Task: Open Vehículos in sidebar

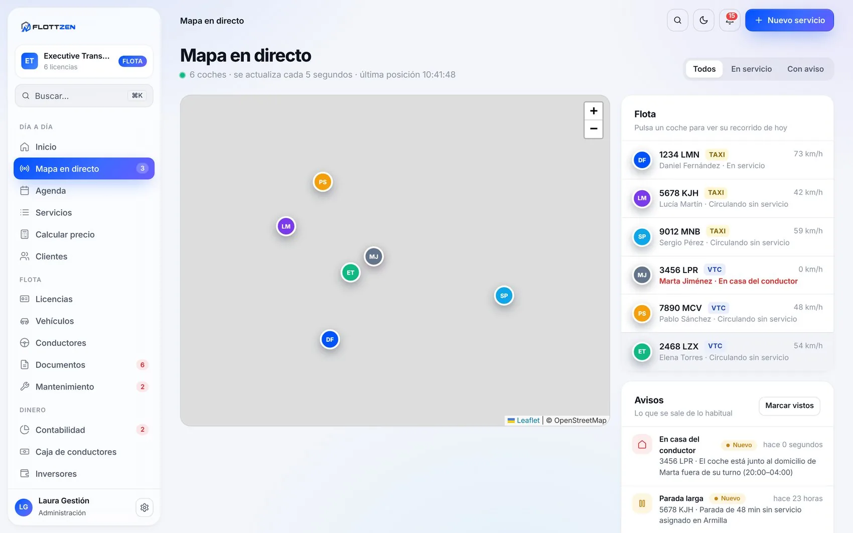Action: 84,321
